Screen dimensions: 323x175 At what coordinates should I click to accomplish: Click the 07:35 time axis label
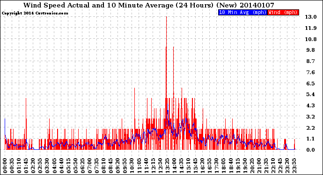pyautogui.click(x=96, y=166)
